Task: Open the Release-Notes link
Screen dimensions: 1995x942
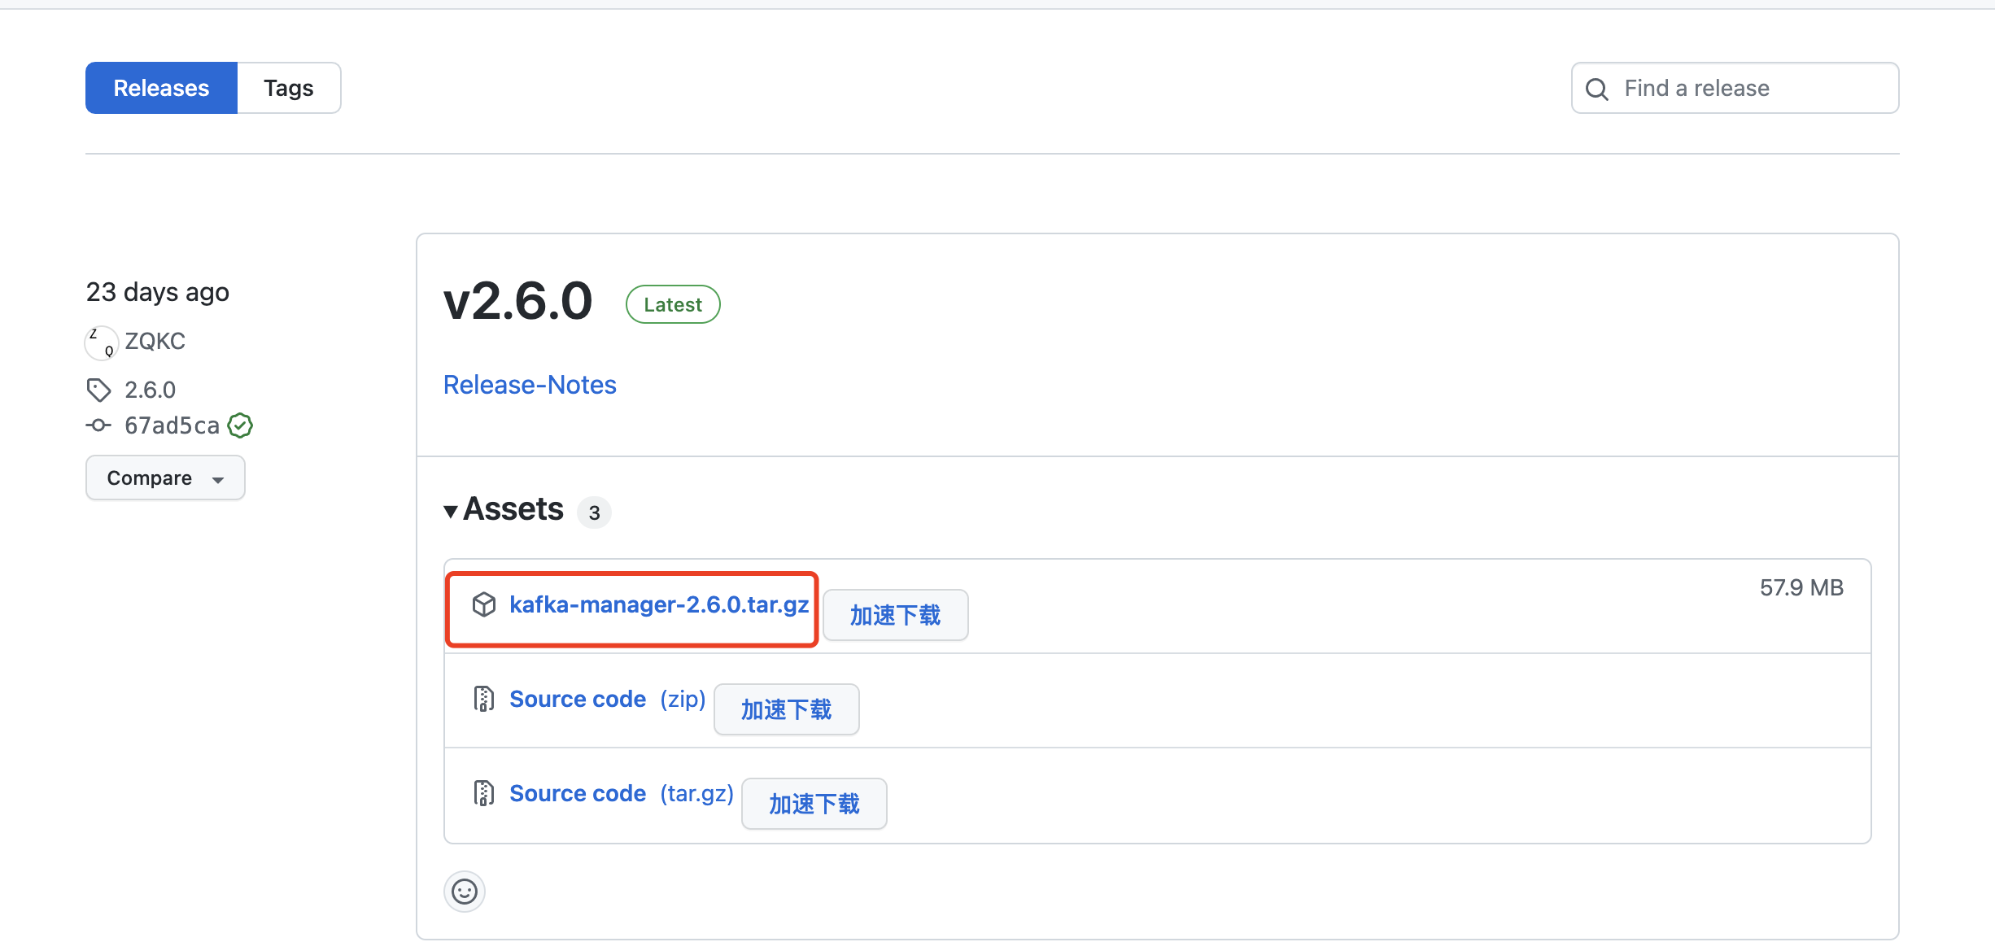Action: 530,385
